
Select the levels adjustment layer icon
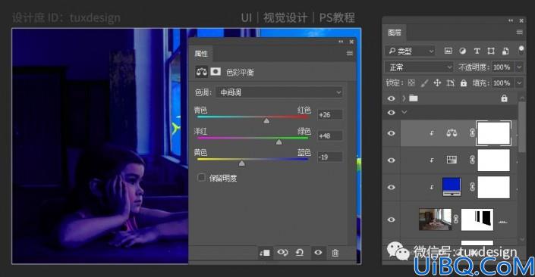(452, 160)
